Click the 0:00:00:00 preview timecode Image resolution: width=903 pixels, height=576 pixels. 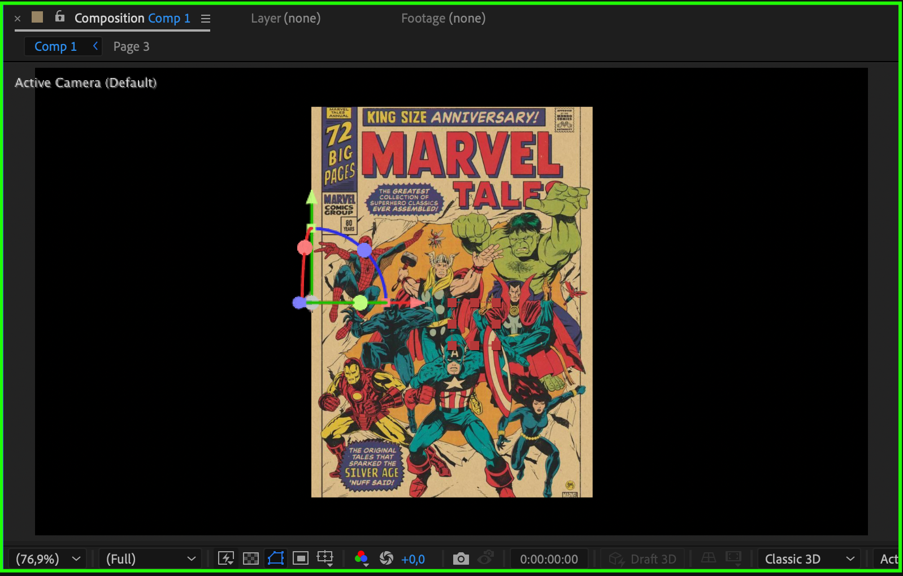pos(549,559)
